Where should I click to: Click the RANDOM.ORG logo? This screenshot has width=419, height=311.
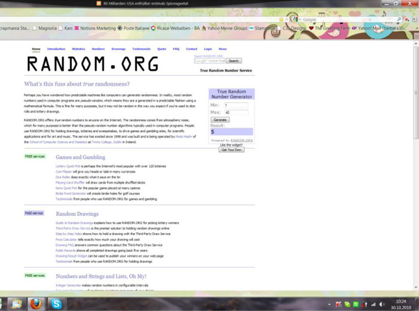pyautogui.click(x=93, y=64)
